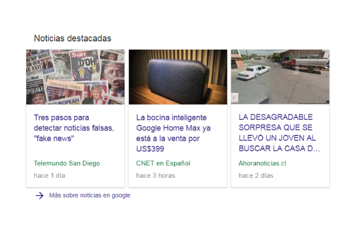This screenshot has height=229, width=363.
Task: Open the Google Home Max speaker image
Action: click(178, 77)
